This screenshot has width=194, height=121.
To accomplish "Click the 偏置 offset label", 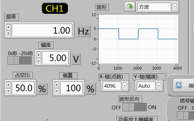I will click(68, 75).
